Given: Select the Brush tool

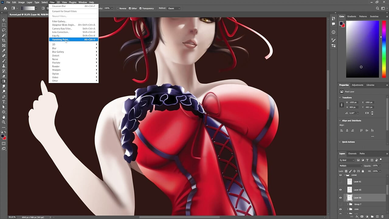Looking at the screenshot, I should coord(4,61).
